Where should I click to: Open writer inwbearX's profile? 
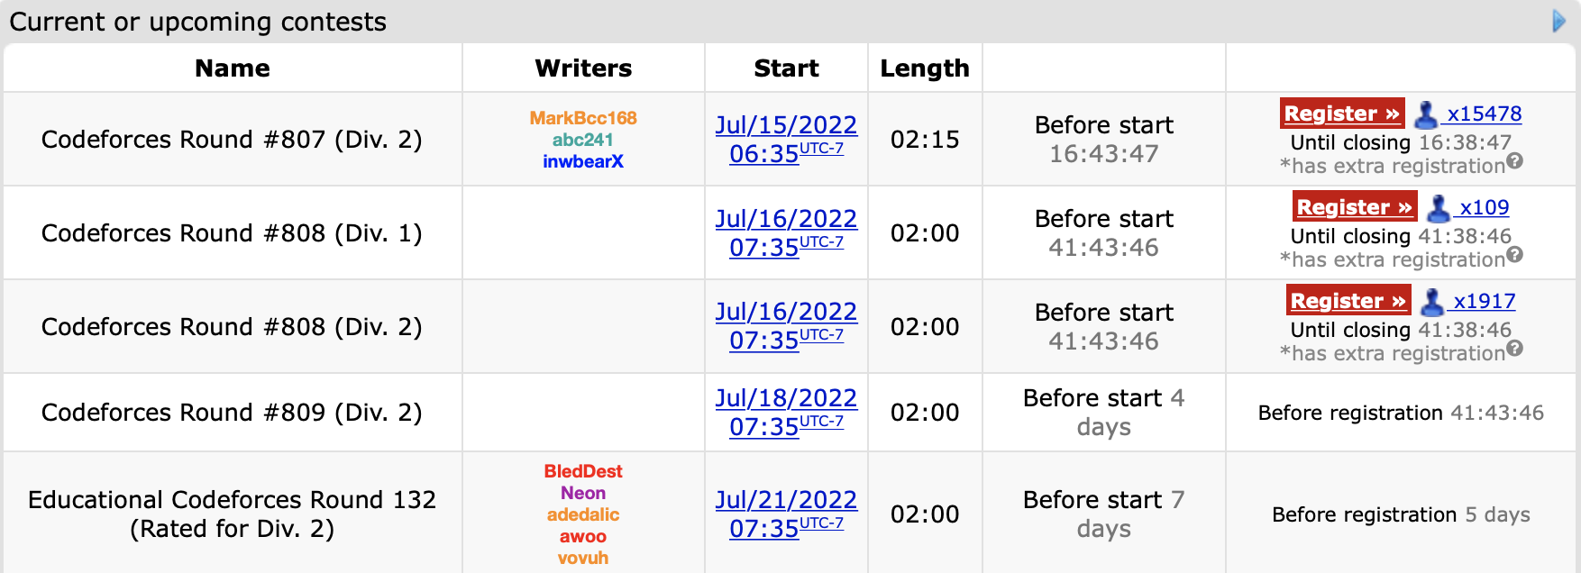pyautogui.click(x=583, y=161)
